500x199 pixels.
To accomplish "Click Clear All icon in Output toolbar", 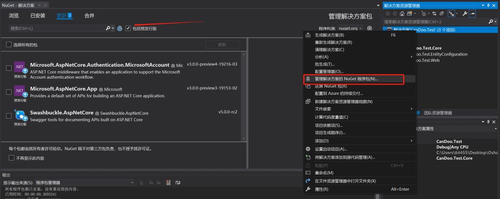I will coord(169,182).
